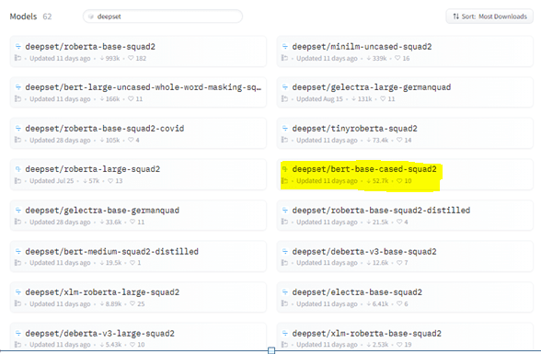
Task: Open deepset/roberta-base-squad2-covid model
Action: (x=138, y=133)
